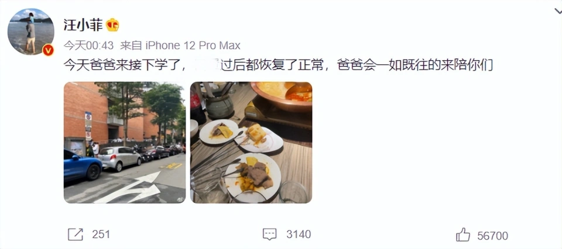Open the username 汪小菲 profile link

83,25
